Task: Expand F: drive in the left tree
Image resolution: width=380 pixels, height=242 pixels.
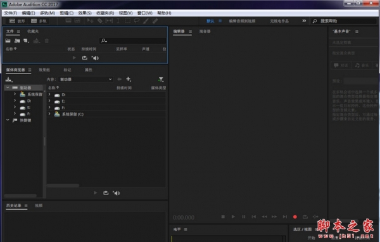Action: pos(15,113)
